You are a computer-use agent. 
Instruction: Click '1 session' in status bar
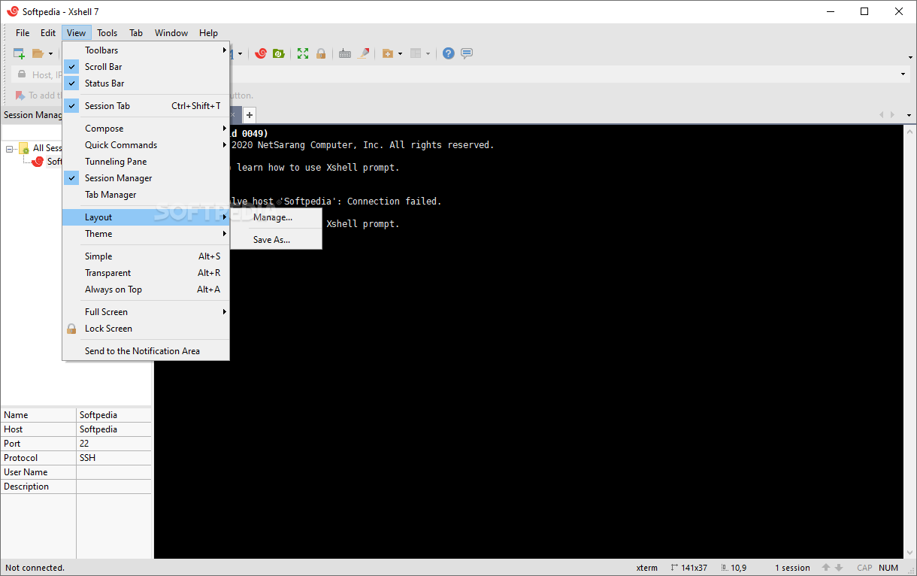click(x=793, y=568)
